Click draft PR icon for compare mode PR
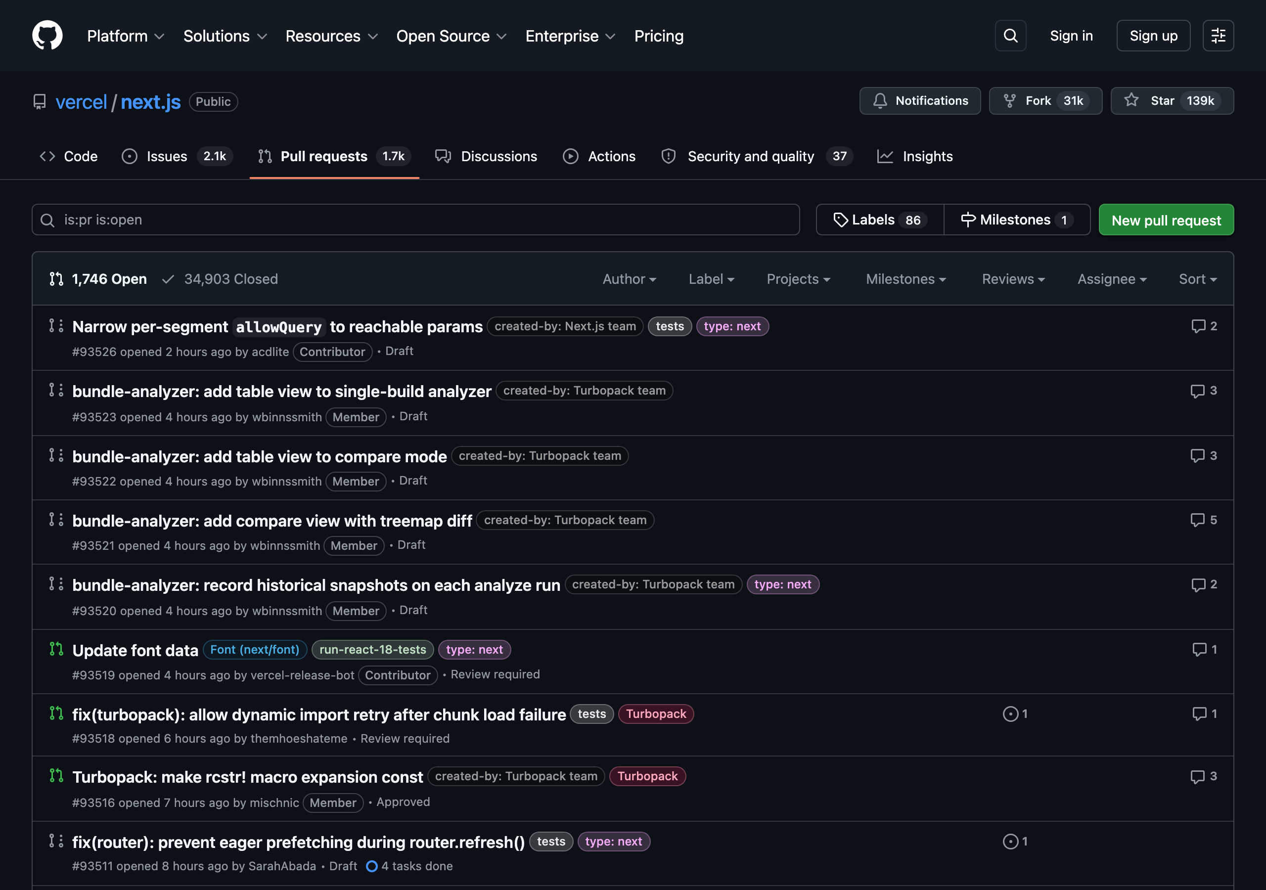Viewport: 1266px width, 890px height. click(56, 455)
